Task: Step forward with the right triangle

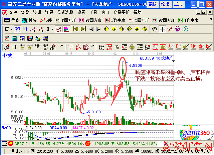Action: pyautogui.click(x=98, y=29)
